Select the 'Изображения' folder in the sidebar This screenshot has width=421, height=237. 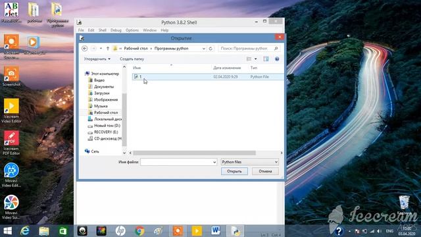(103, 99)
